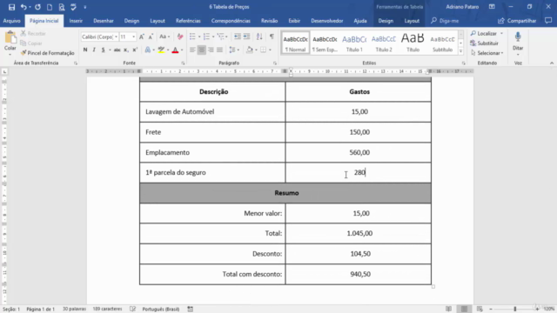This screenshot has width=557, height=313.
Task: Apply the Título 1 style
Action: coord(354,43)
